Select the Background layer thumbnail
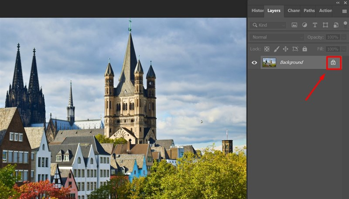Image resolution: width=349 pixels, height=199 pixels. pyautogui.click(x=269, y=63)
